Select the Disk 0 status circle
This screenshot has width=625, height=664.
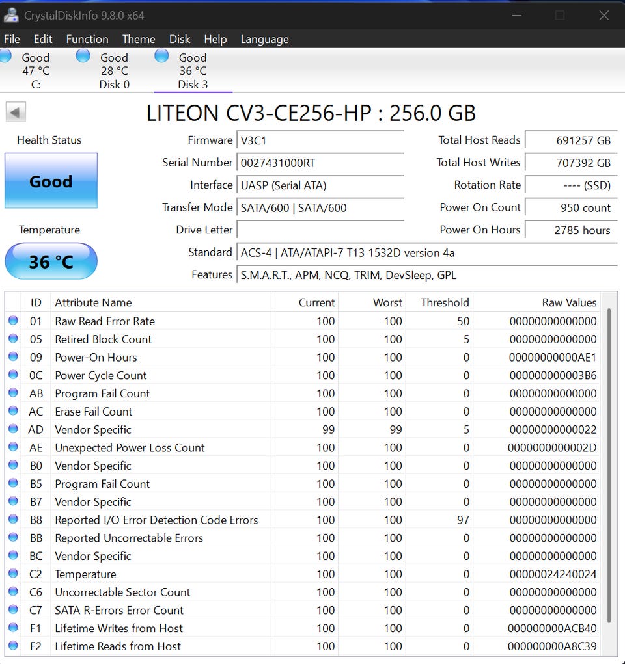pyautogui.click(x=83, y=56)
